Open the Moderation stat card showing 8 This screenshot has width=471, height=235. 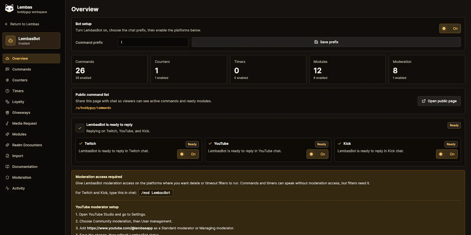[x=427, y=70]
